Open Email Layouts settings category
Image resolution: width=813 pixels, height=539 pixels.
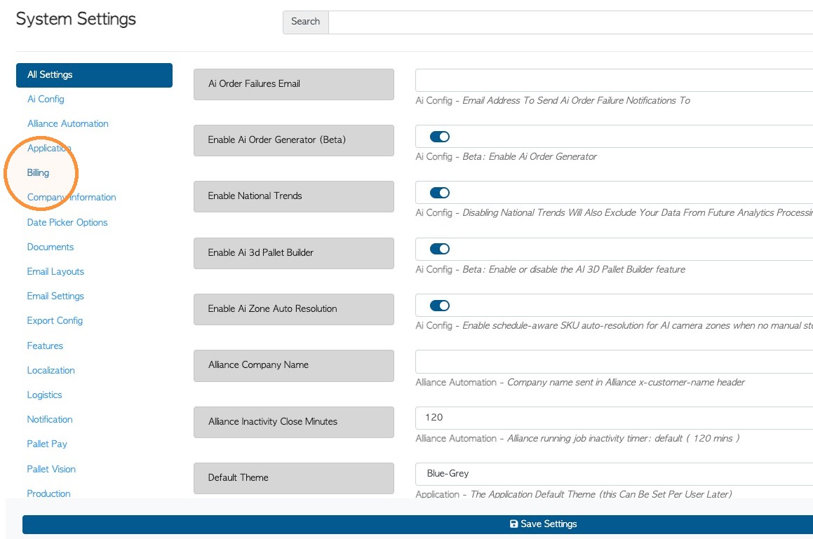coord(55,271)
